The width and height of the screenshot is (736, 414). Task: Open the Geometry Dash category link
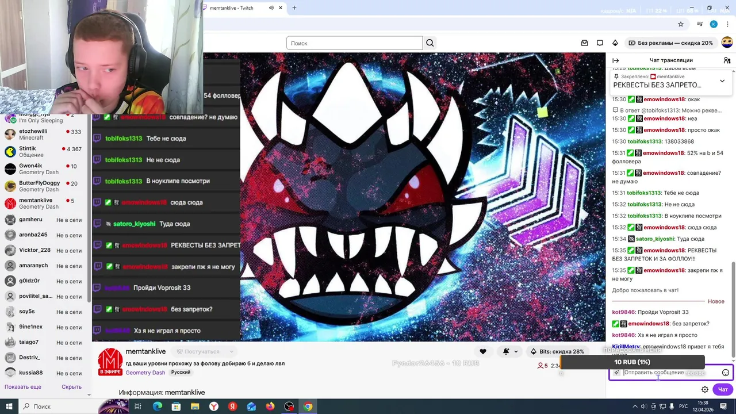click(145, 373)
